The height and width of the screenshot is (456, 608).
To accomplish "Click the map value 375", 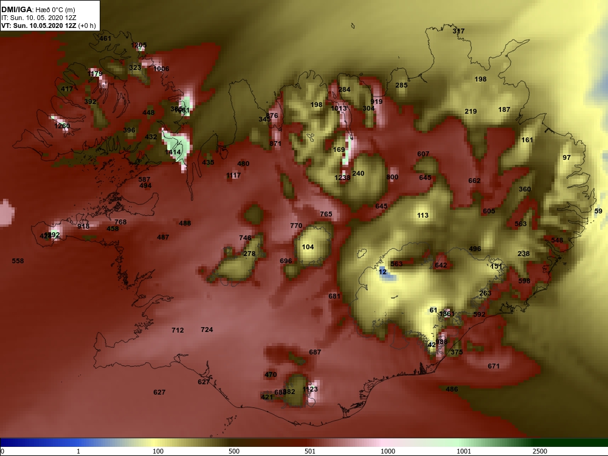I will click(x=457, y=352).
